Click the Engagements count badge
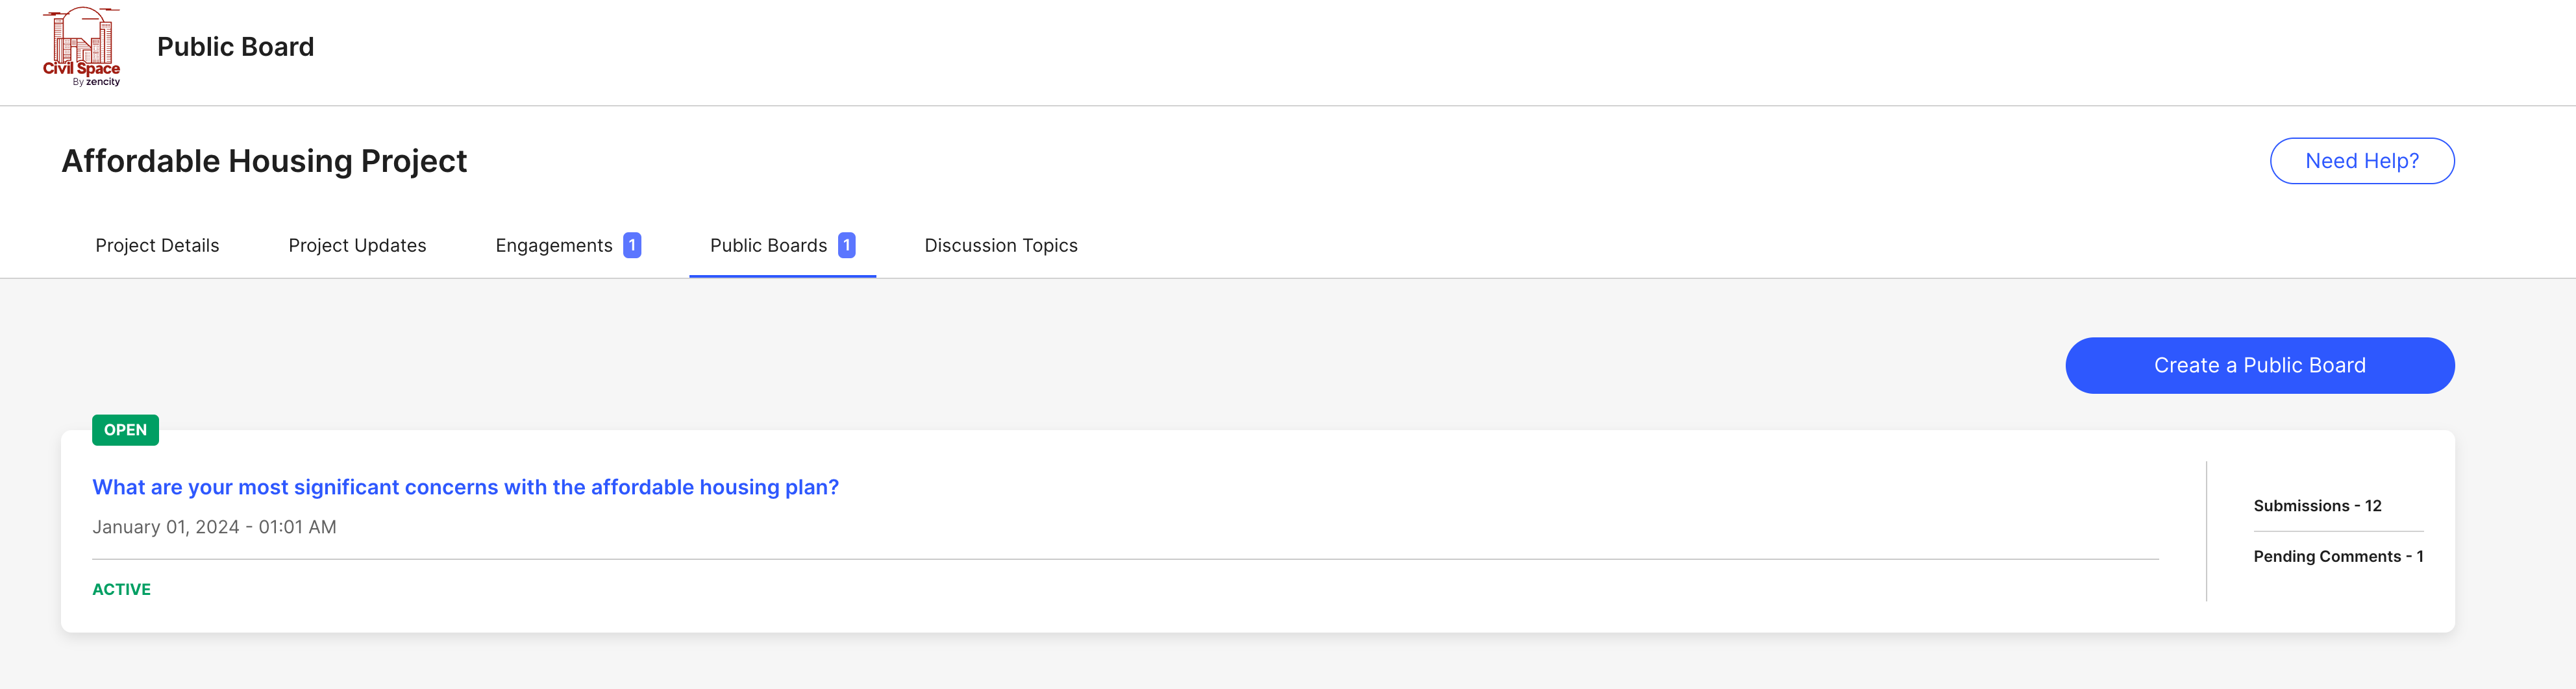The image size is (2576, 689). 632,245
